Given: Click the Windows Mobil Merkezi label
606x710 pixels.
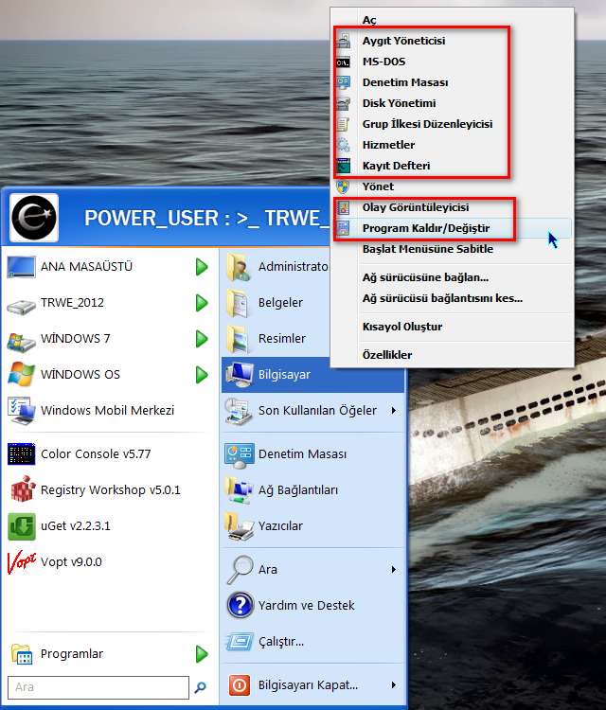Looking at the screenshot, I should tap(107, 410).
